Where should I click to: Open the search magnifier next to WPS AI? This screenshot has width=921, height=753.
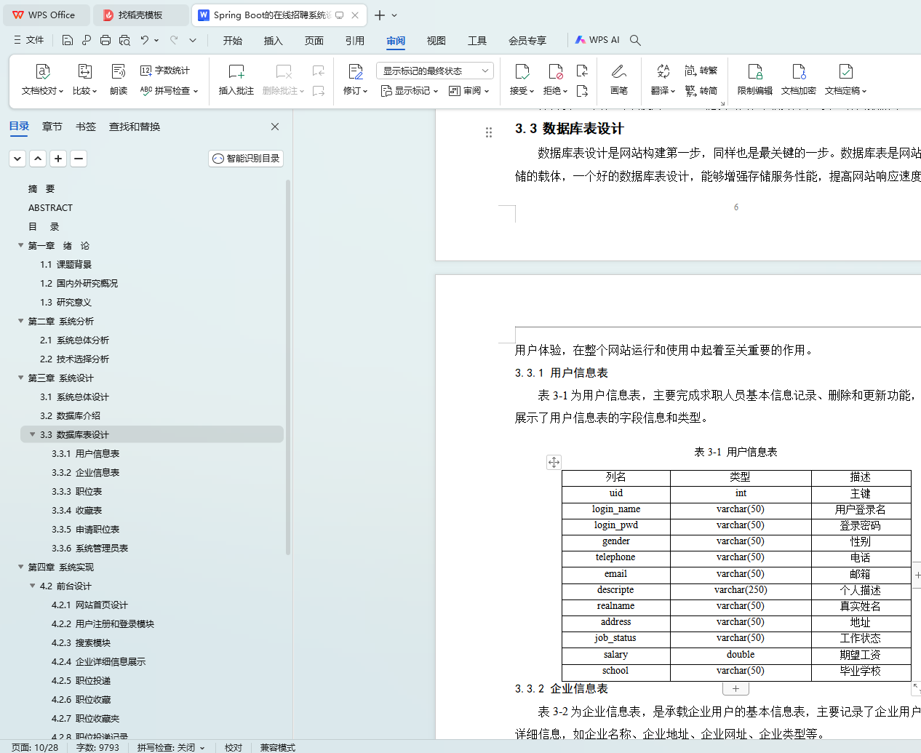point(635,40)
